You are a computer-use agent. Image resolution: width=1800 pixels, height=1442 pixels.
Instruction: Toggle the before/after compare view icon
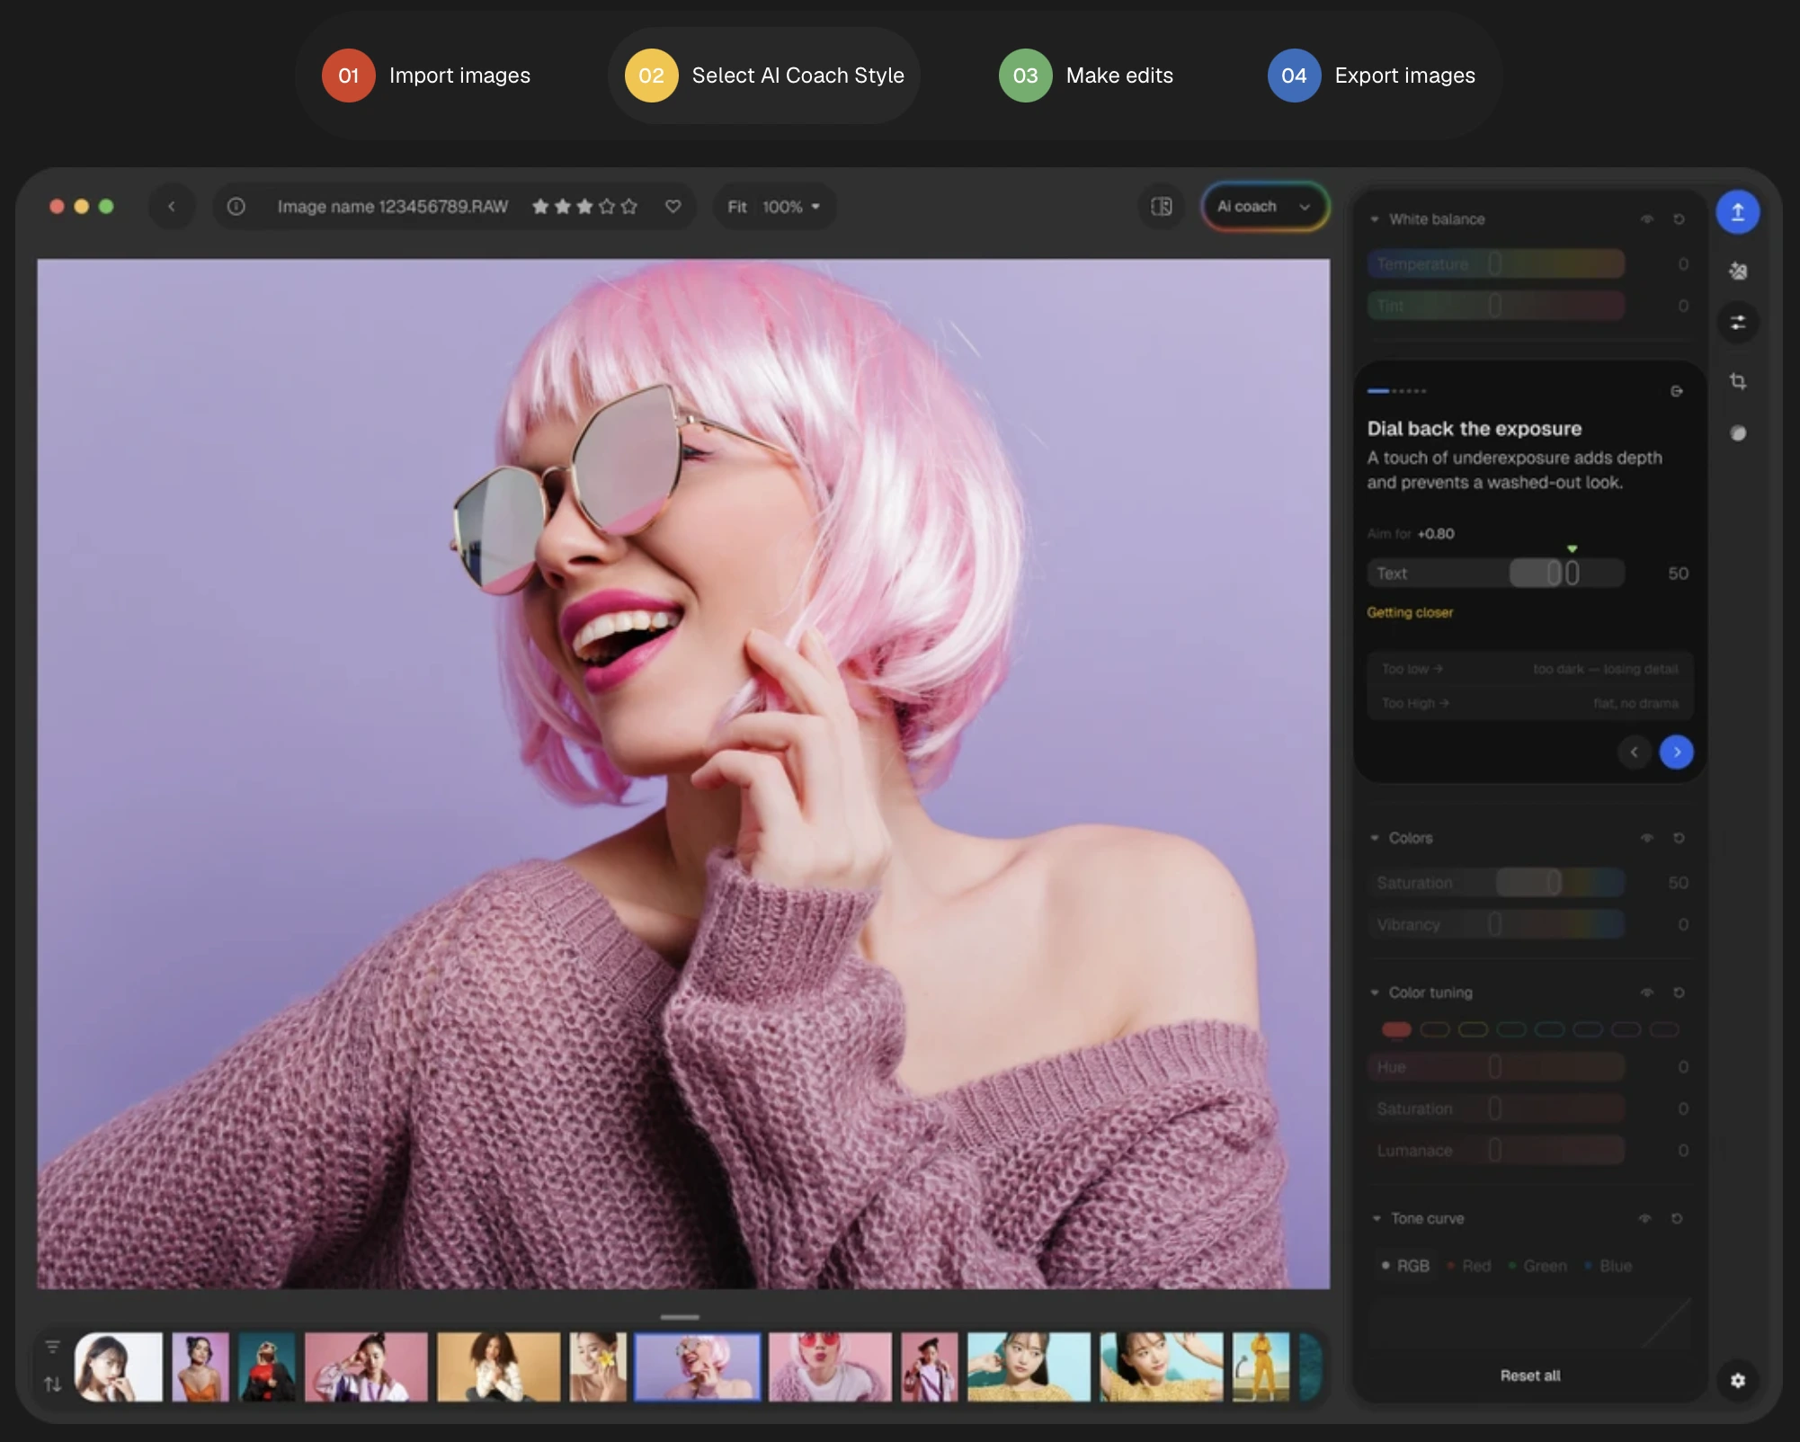pos(1161,207)
